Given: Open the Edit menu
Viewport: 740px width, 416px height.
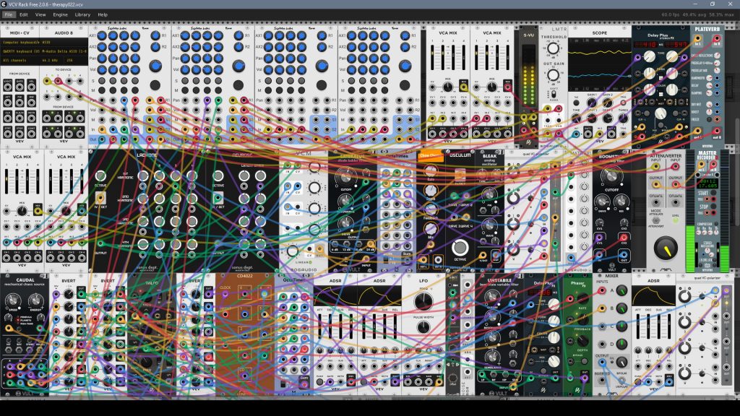Looking at the screenshot, I should click(24, 14).
